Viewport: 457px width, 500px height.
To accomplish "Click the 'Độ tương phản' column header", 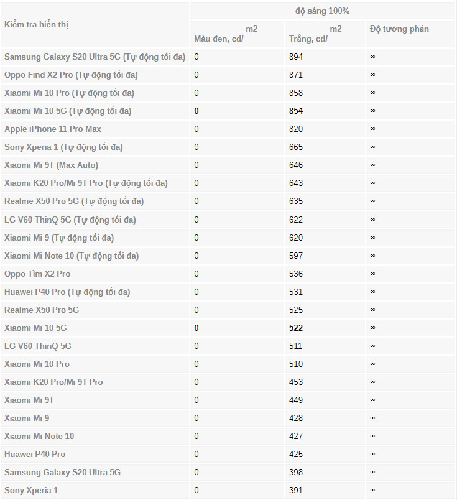I will click(399, 29).
